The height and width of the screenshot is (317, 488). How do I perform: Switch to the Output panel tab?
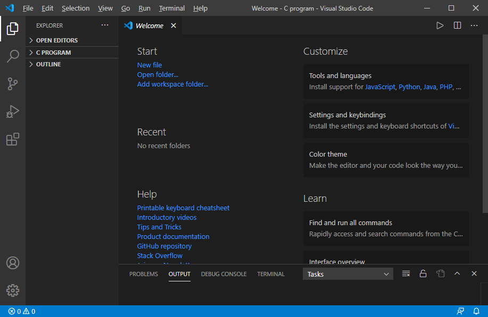pos(179,274)
